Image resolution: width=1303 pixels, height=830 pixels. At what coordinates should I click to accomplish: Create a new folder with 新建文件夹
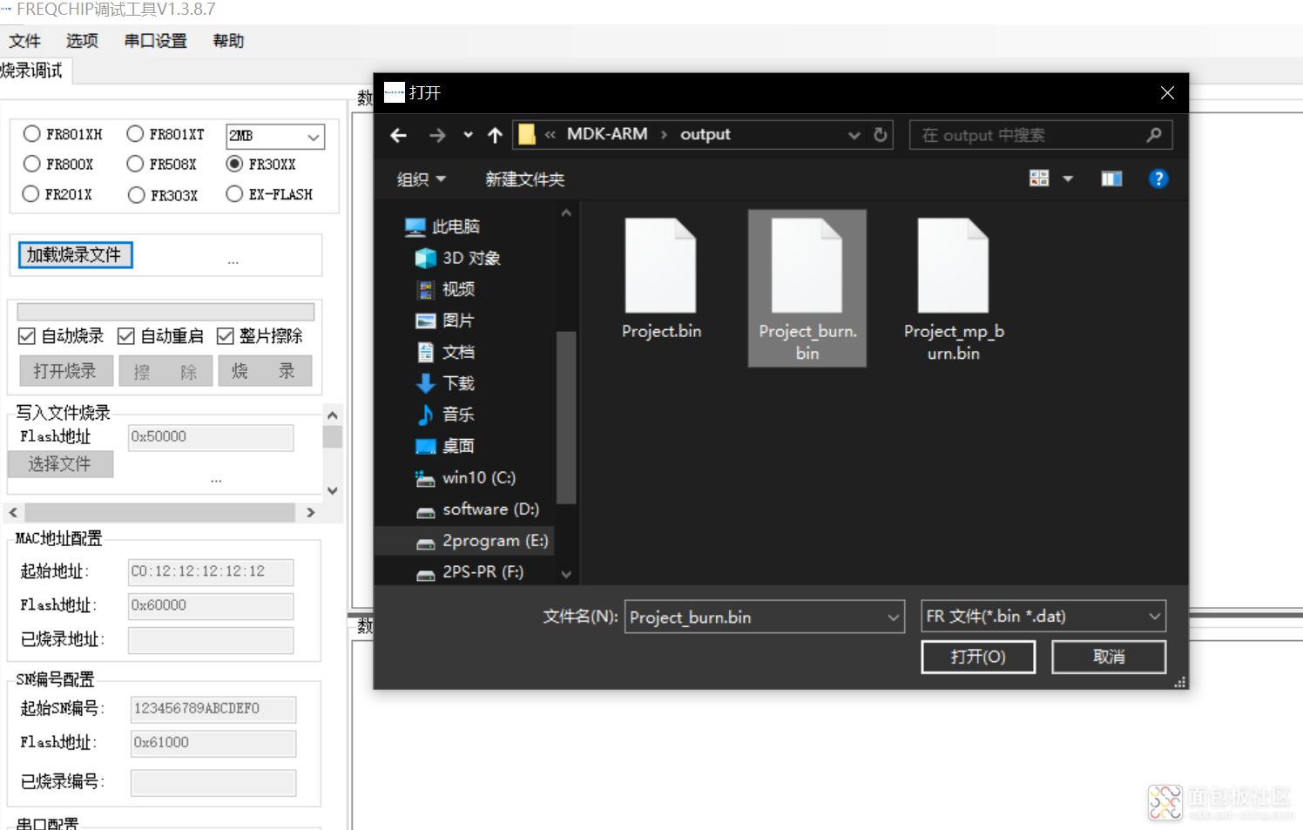click(x=524, y=179)
